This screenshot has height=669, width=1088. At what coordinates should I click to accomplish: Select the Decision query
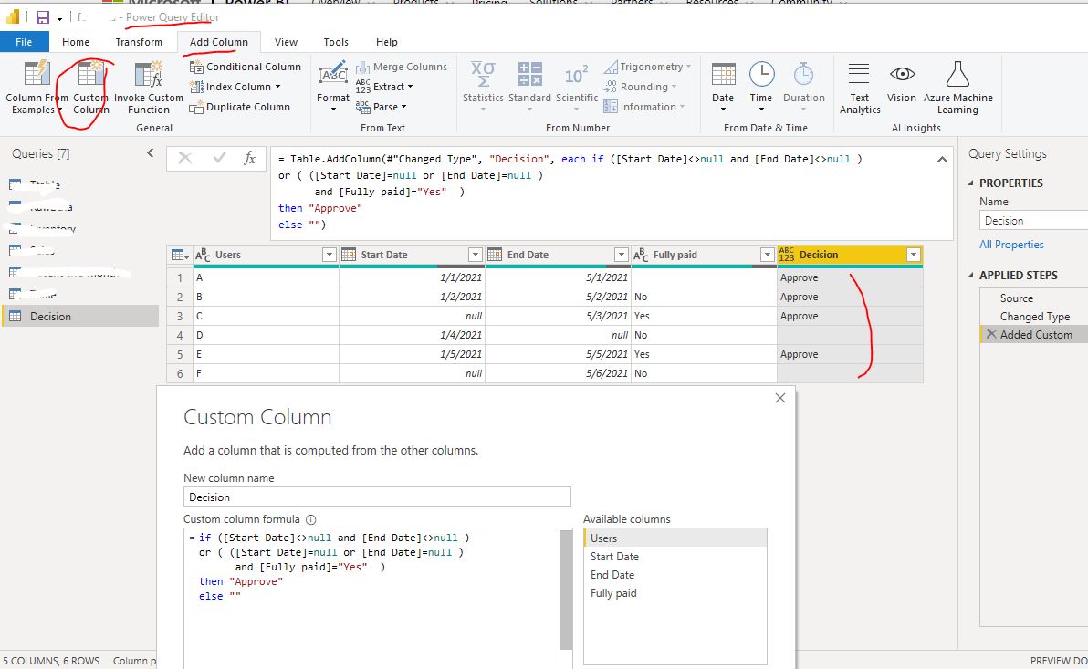(x=80, y=317)
